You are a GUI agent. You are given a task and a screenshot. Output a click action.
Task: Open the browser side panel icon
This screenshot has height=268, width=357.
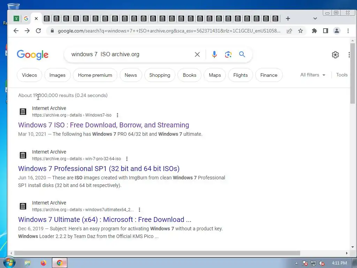(x=326, y=31)
